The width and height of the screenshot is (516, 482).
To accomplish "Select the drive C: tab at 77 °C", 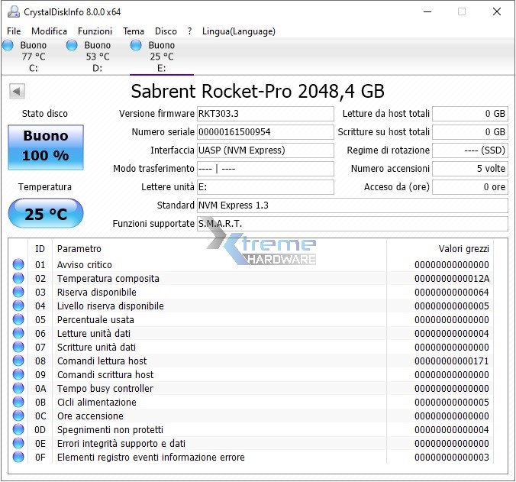I will 33,57.
